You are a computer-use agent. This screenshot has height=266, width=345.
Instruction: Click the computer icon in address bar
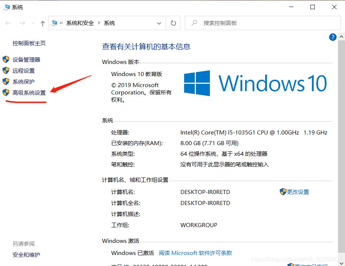coord(54,23)
